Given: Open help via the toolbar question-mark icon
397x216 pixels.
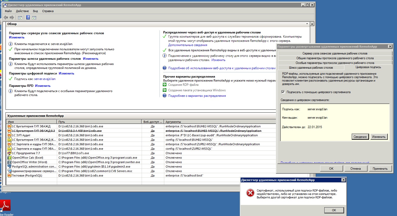Looking at the screenshot, I should coord(28,18).
